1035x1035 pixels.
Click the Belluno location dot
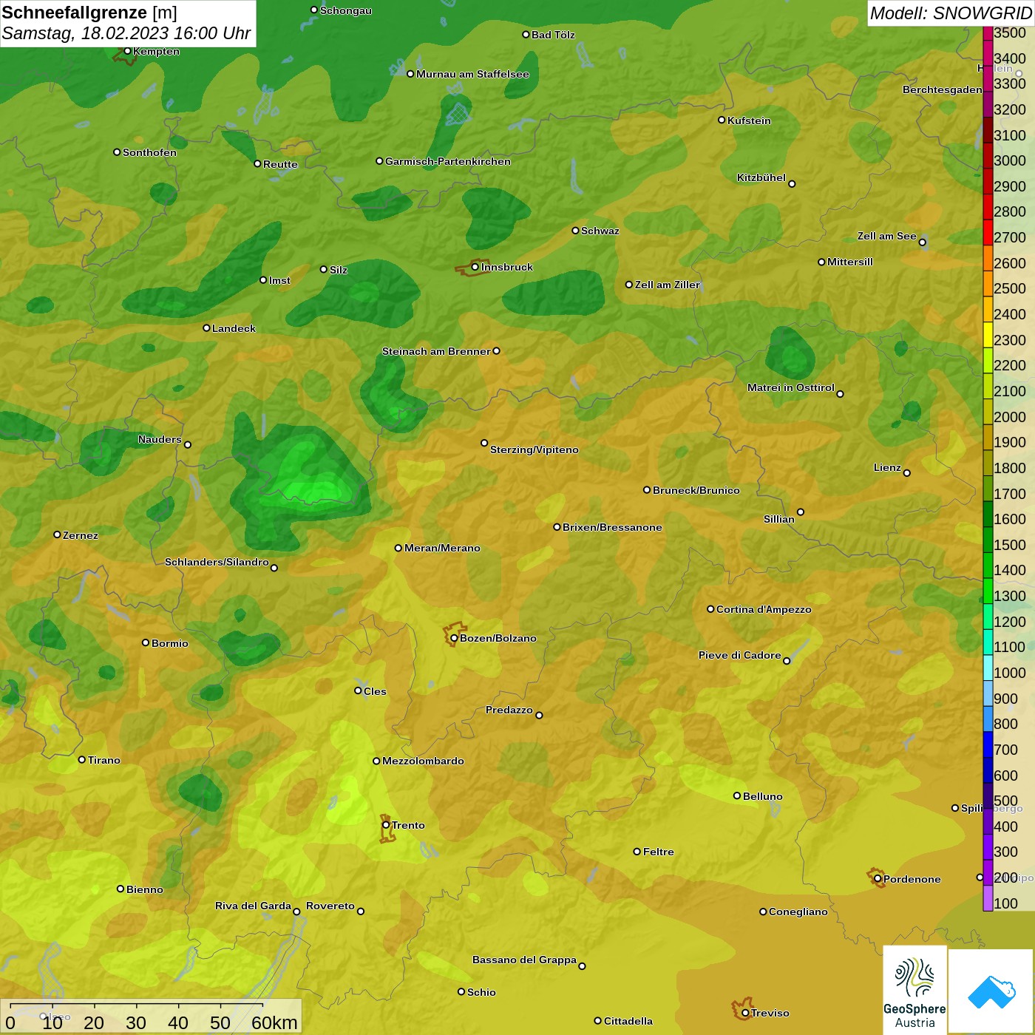pyautogui.click(x=737, y=795)
